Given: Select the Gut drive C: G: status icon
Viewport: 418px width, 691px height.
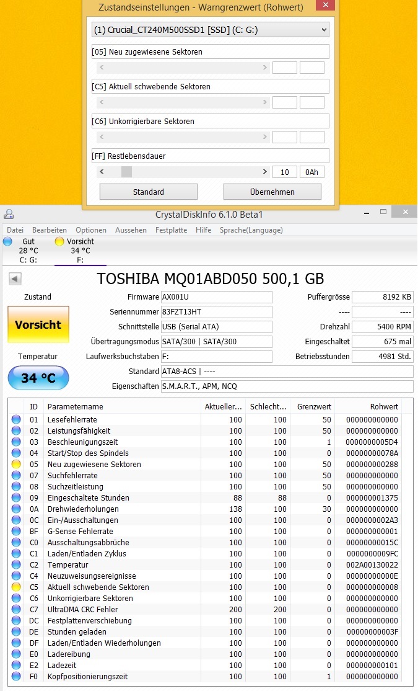Looking at the screenshot, I should [7, 241].
